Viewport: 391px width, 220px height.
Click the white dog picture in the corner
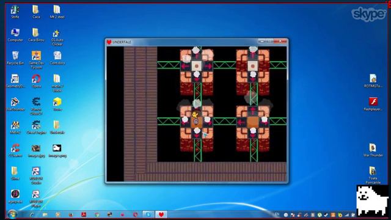tap(371, 200)
